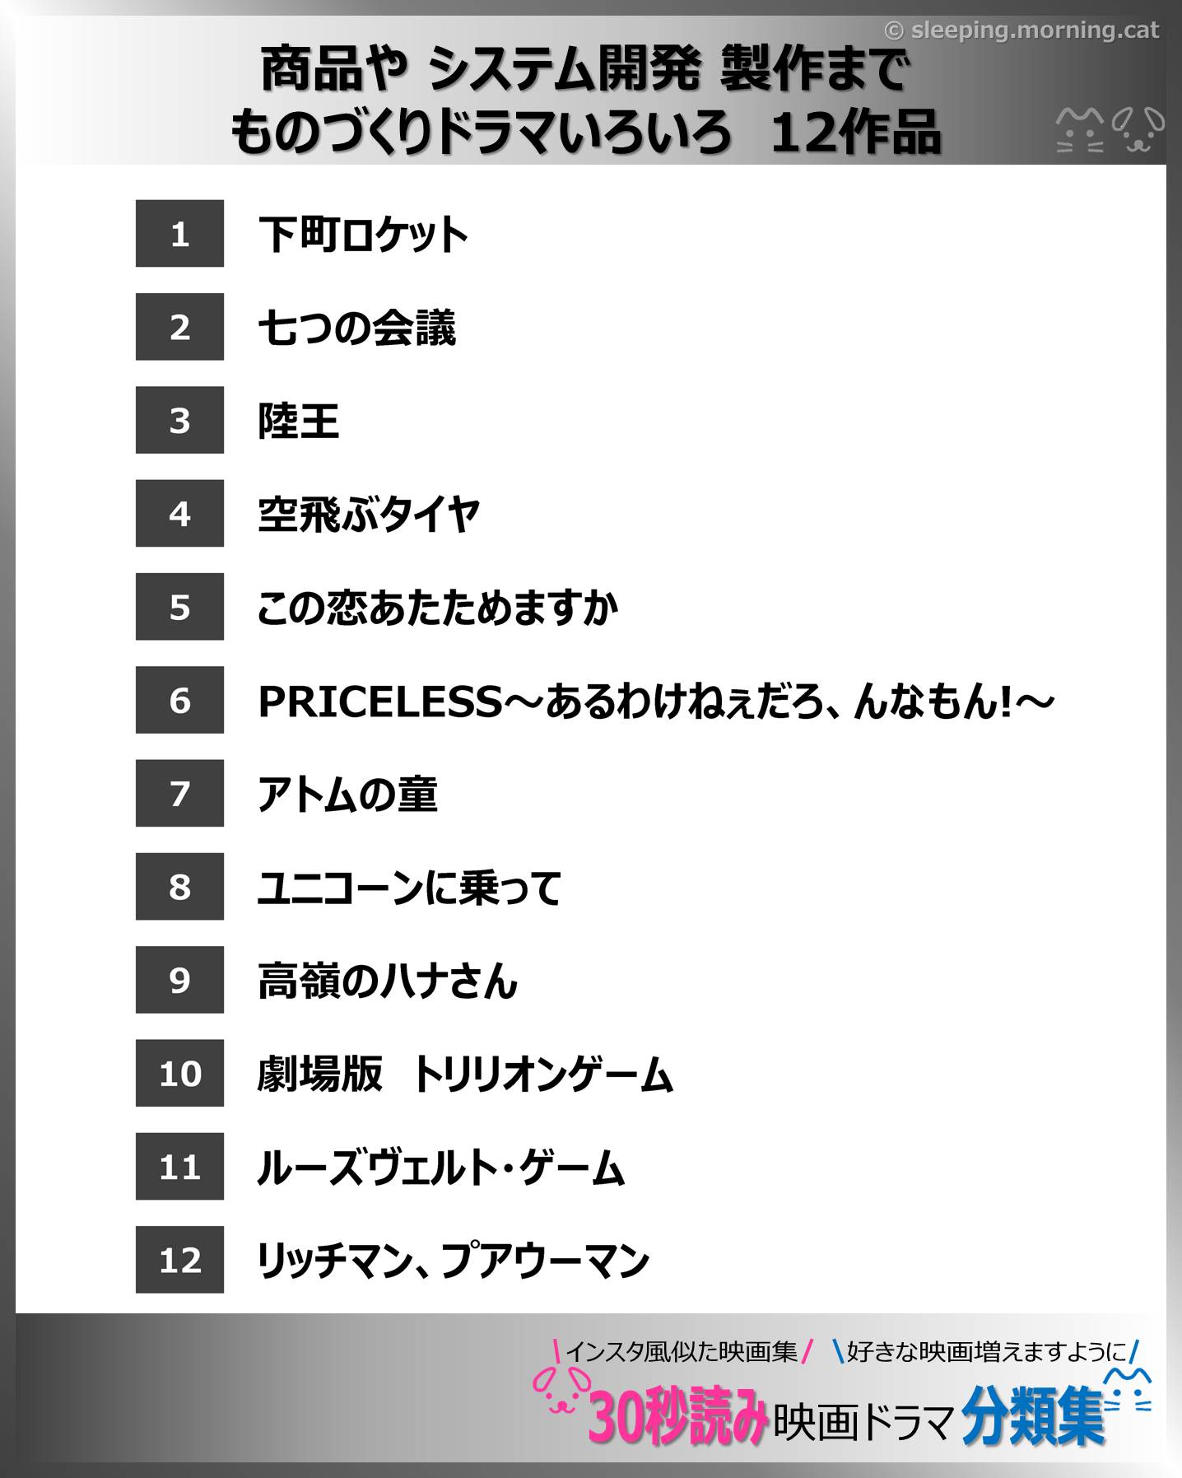Image resolution: width=1182 pixels, height=1478 pixels.
Task: Select the number 6 badge
Action: click(179, 700)
